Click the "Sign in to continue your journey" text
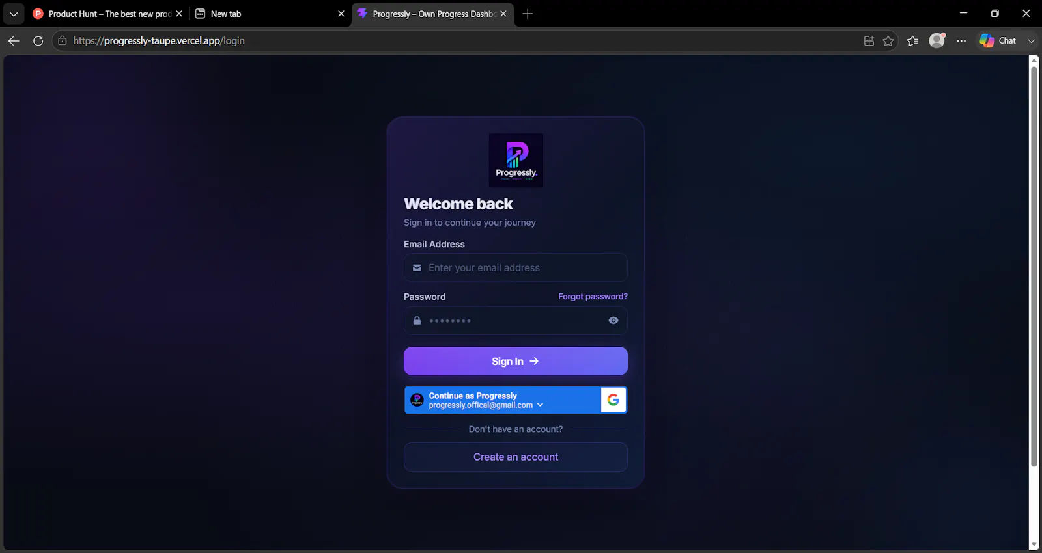This screenshot has width=1042, height=553. [470, 223]
